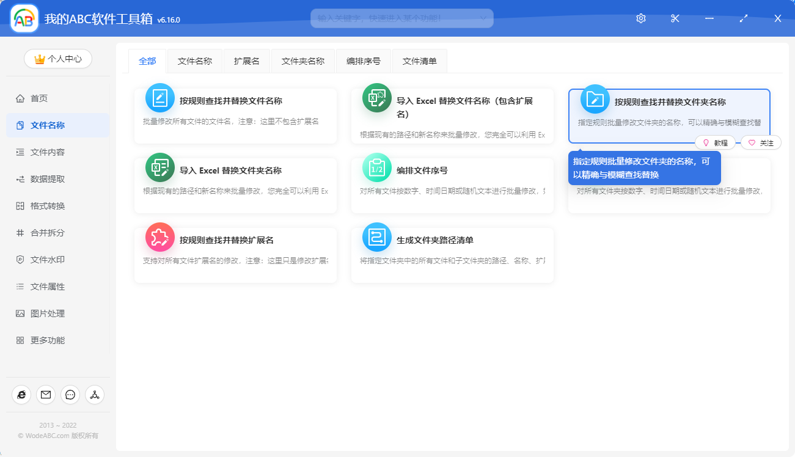Open the settings gear in the title bar

tap(640, 18)
